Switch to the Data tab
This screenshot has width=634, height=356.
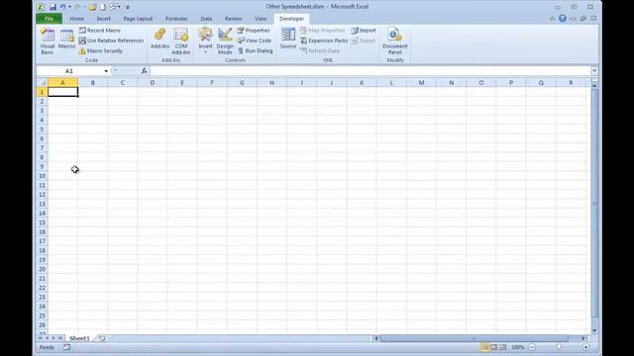click(x=206, y=19)
